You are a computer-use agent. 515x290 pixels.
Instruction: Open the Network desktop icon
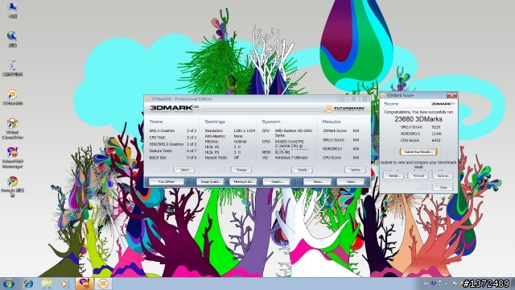pyautogui.click(x=12, y=39)
